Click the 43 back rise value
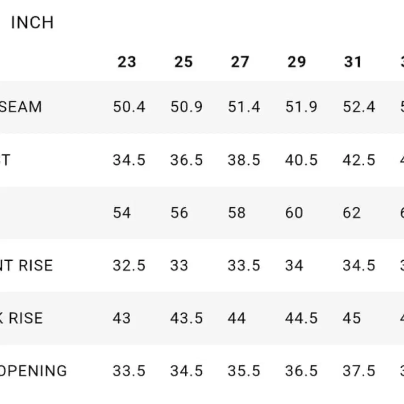Image resolution: width=404 pixels, height=404 pixels. tap(121, 318)
